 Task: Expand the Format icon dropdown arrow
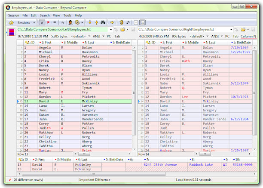tap(82, 22)
